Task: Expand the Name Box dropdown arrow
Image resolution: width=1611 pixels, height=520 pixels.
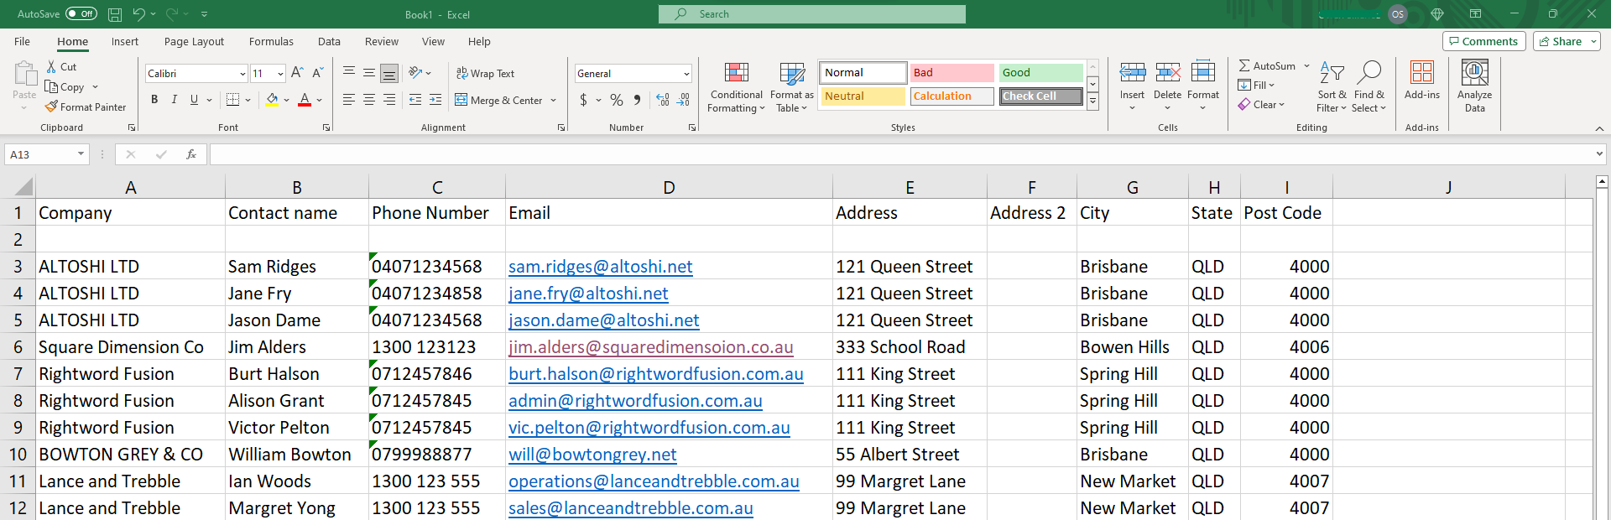Action: coord(81,154)
